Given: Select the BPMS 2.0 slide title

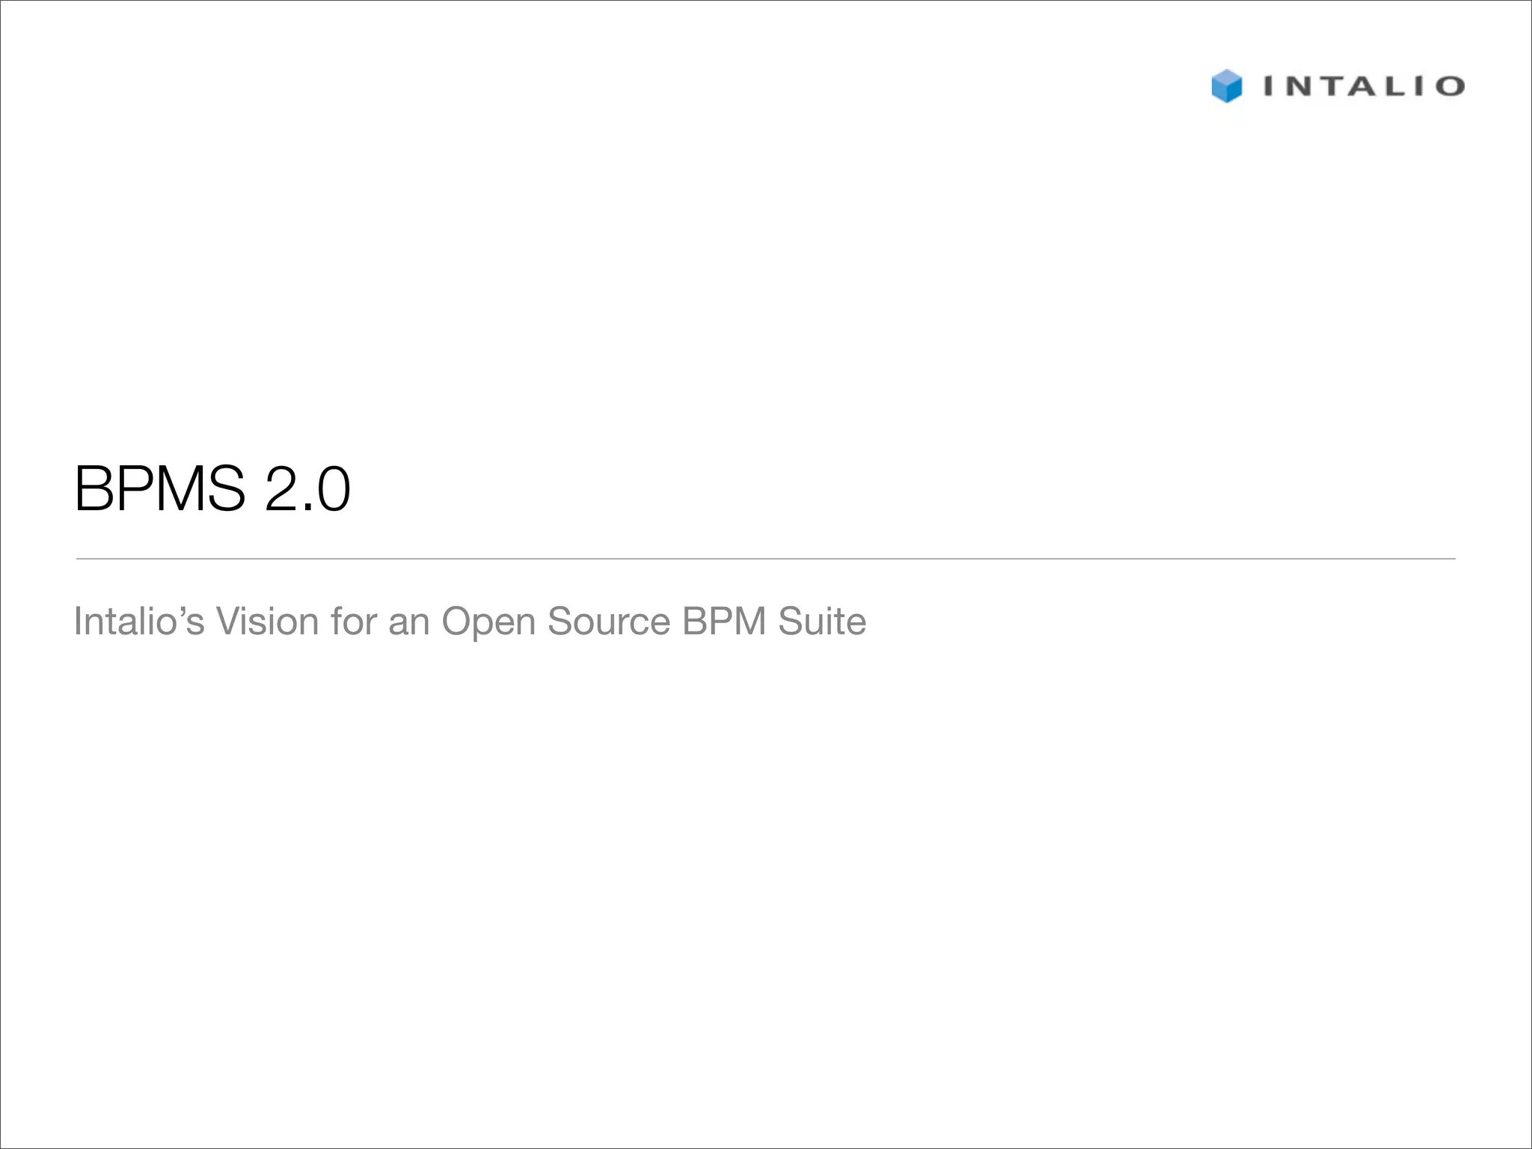Looking at the screenshot, I should pos(212,489).
